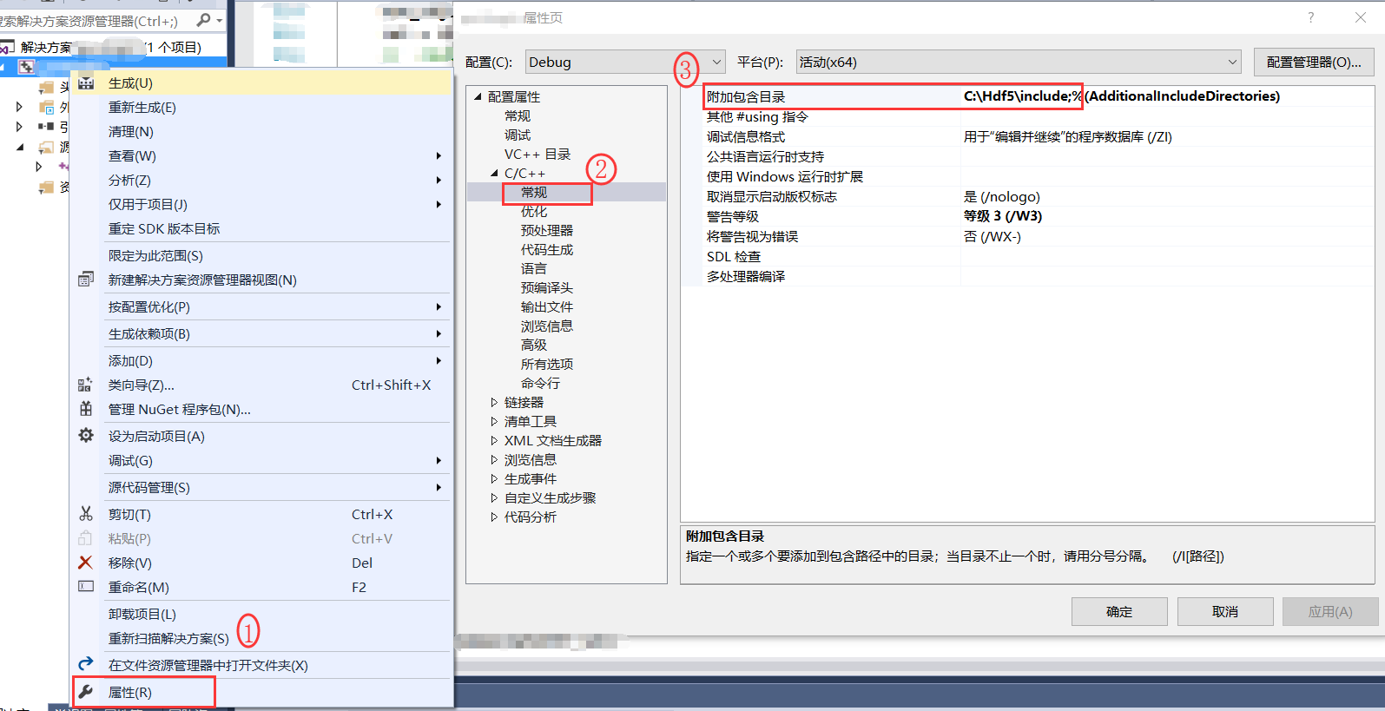Expand the XML 文档生成器 node
This screenshot has width=1385, height=711.
[494, 440]
